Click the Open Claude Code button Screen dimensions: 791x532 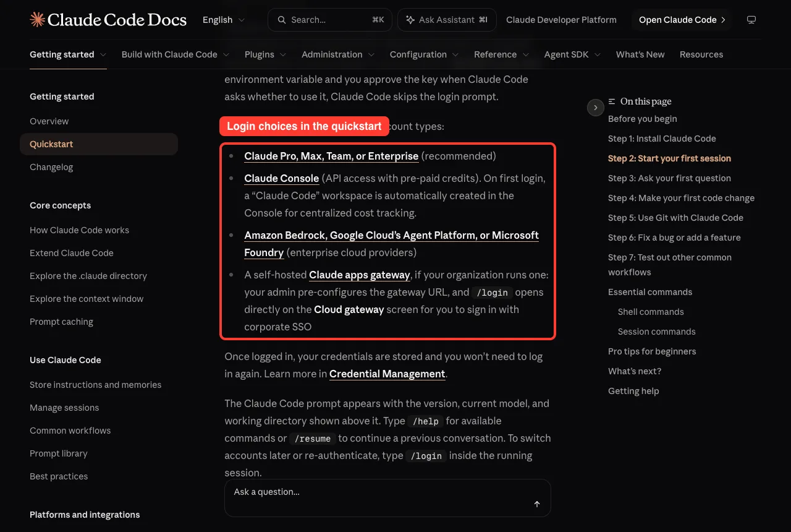682,20
